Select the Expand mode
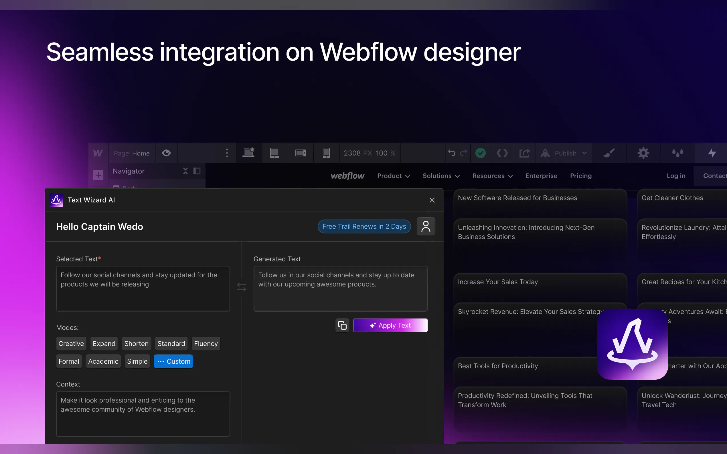This screenshot has height=454, width=727. tap(104, 344)
